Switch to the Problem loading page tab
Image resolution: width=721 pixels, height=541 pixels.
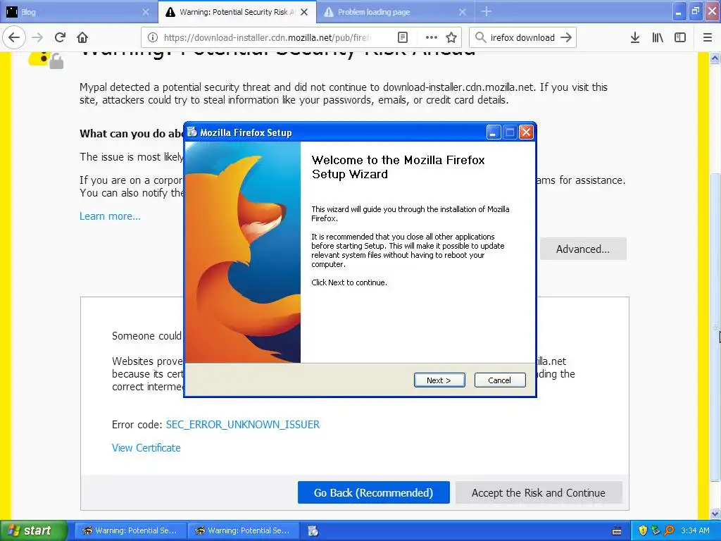pyautogui.click(x=396, y=12)
